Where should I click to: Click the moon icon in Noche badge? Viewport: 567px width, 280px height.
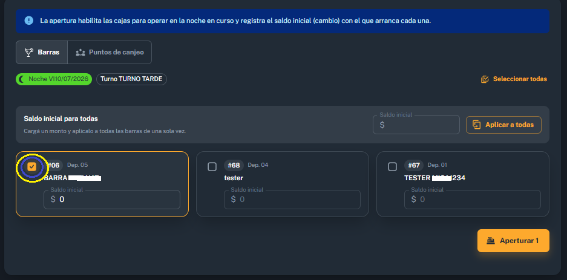[22, 79]
